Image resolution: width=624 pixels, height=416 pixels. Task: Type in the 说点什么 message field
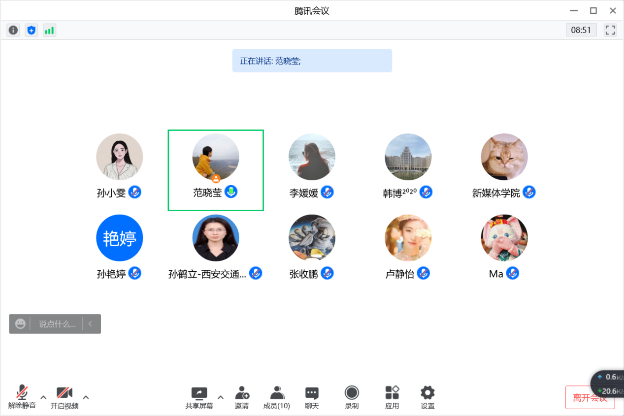click(x=57, y=324)
